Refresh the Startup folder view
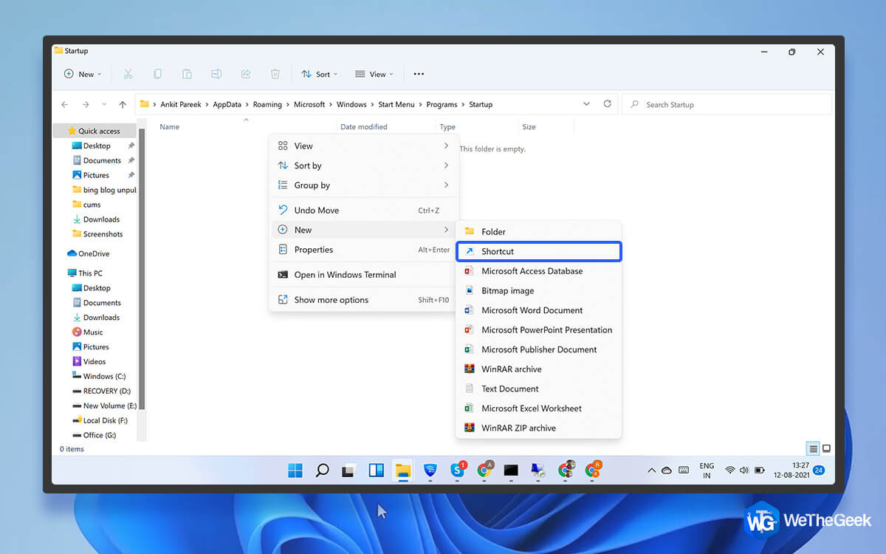 pos(608,104)
